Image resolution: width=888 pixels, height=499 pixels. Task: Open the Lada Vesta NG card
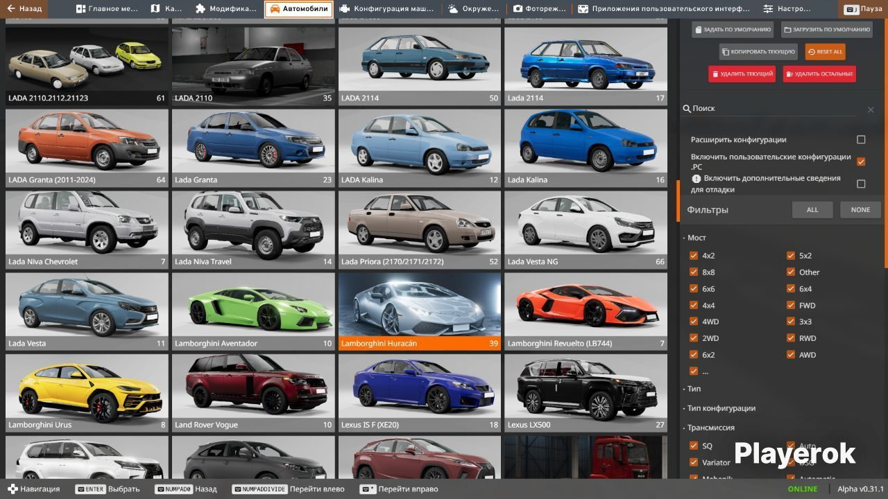pos(586,229)
